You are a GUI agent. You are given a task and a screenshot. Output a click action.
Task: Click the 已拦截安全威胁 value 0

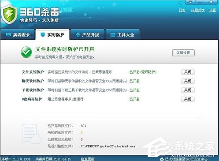click(82, 139)
